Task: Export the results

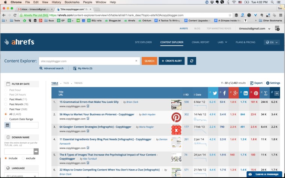Action: click(x=256, y=83)
